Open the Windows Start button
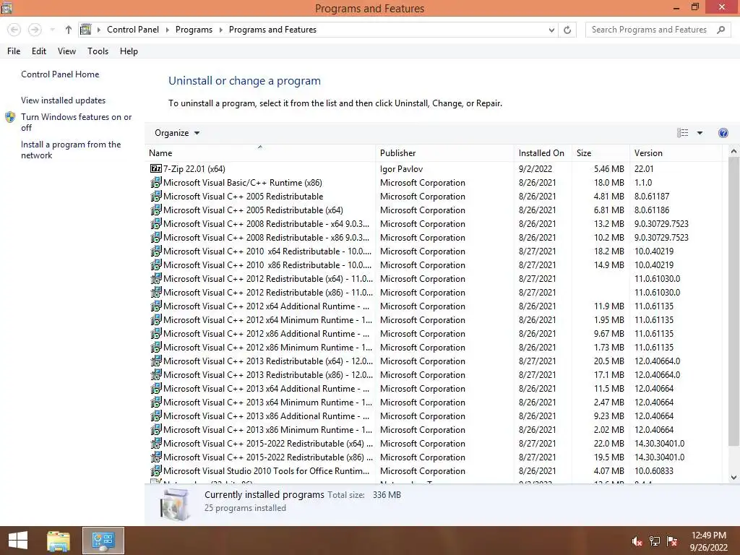This screenshot has height=555, width=740. [x=18, y=541]
